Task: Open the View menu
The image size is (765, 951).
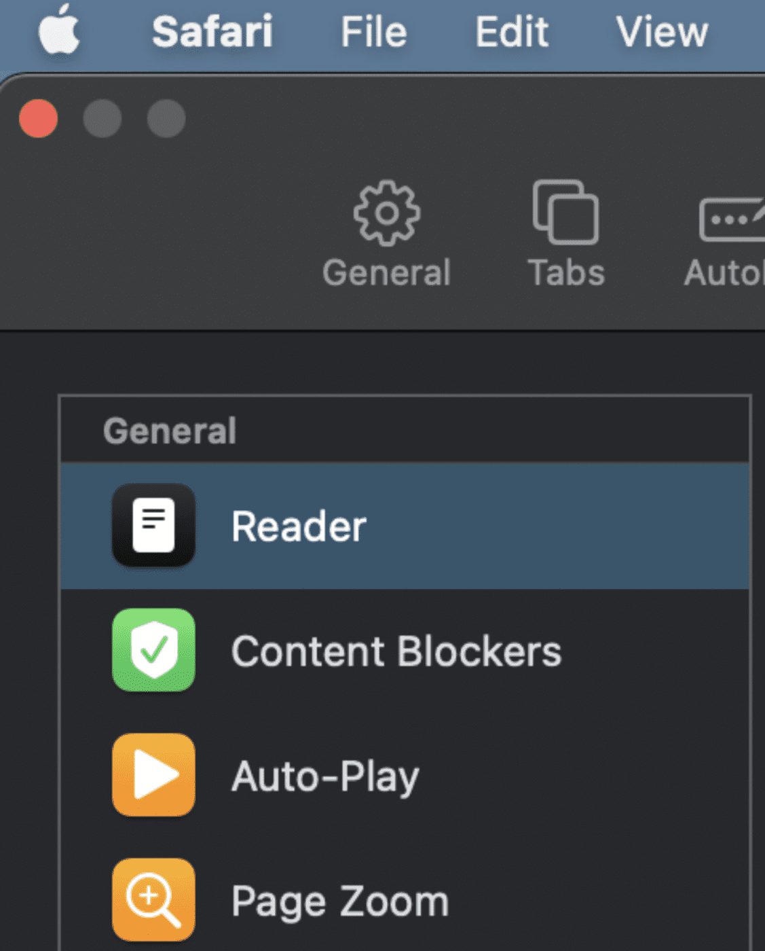Action: (x=661, y=32)
